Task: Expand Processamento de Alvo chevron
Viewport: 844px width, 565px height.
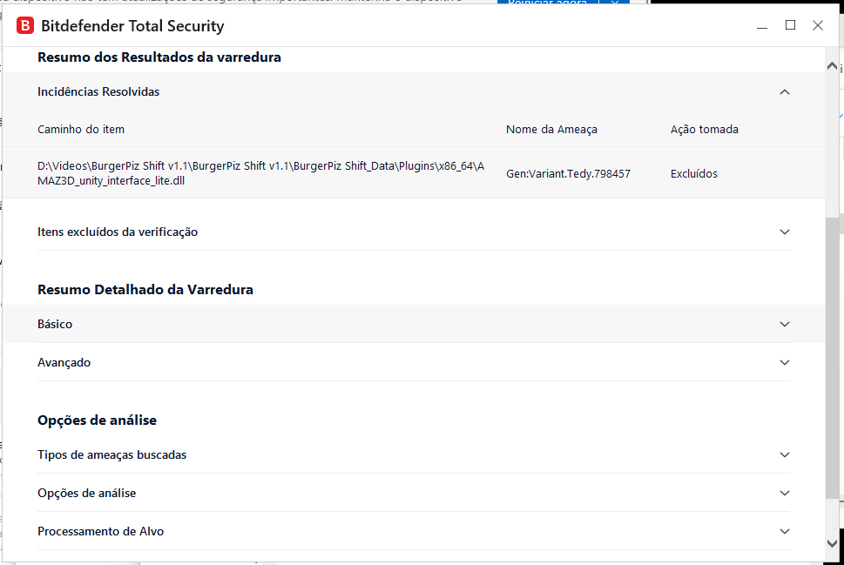Action: (785, 531)
